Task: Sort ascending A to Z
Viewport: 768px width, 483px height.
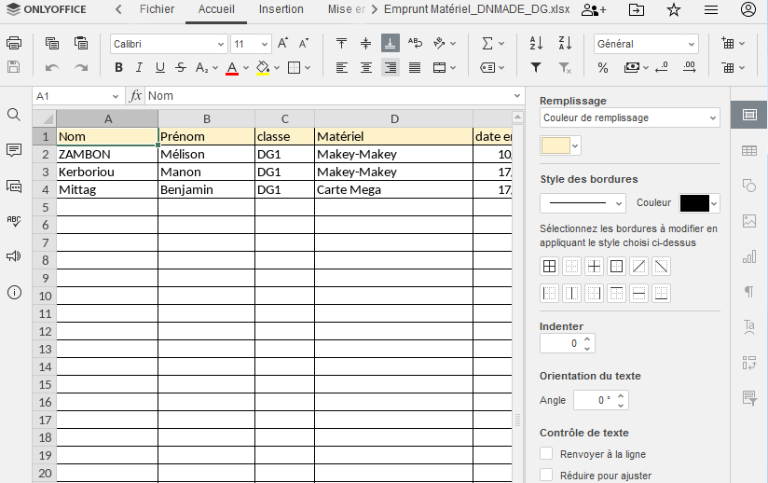Action: coord(536,44)
